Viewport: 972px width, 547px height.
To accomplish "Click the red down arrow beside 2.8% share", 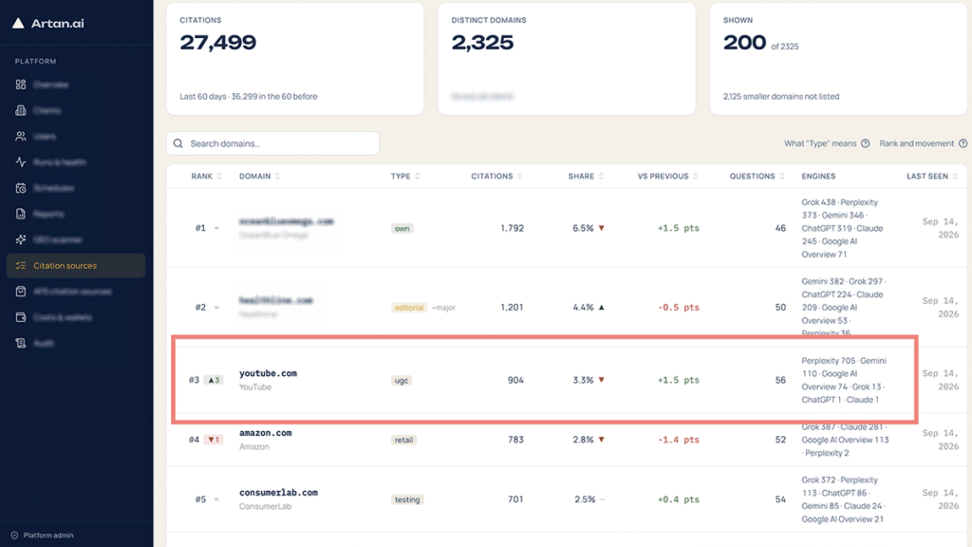I will click(x=601, y=439).
